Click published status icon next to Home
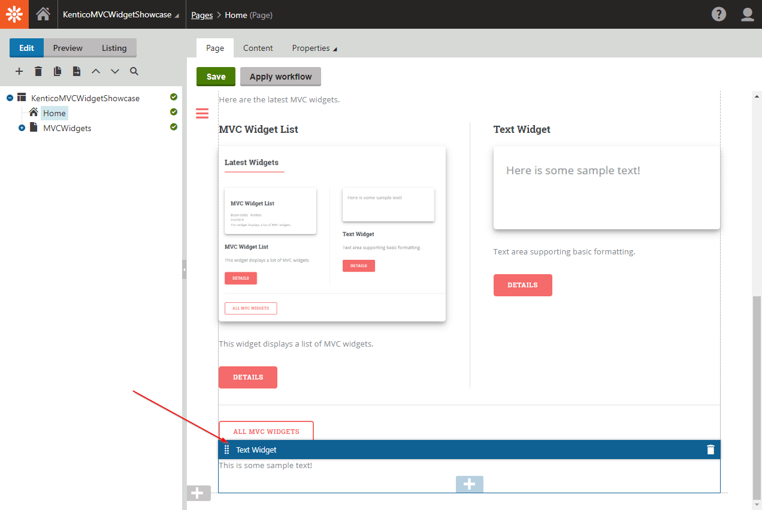The width and height of the screenshot is (762, 510). tap(174, 112)
